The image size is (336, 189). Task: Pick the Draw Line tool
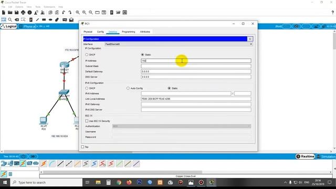coord(37,20)
